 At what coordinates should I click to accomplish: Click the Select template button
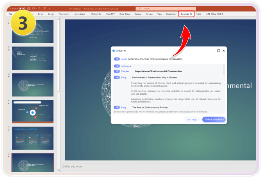[x=214, y=120]
